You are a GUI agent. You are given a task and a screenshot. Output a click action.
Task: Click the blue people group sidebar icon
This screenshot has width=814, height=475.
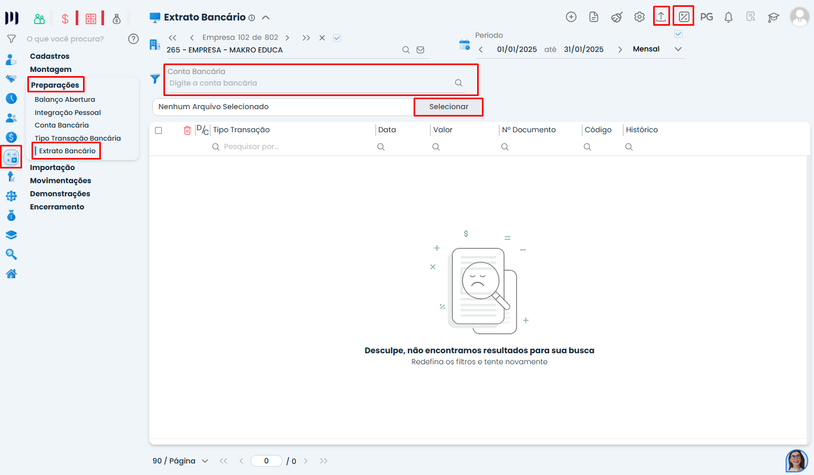point(11,118)
